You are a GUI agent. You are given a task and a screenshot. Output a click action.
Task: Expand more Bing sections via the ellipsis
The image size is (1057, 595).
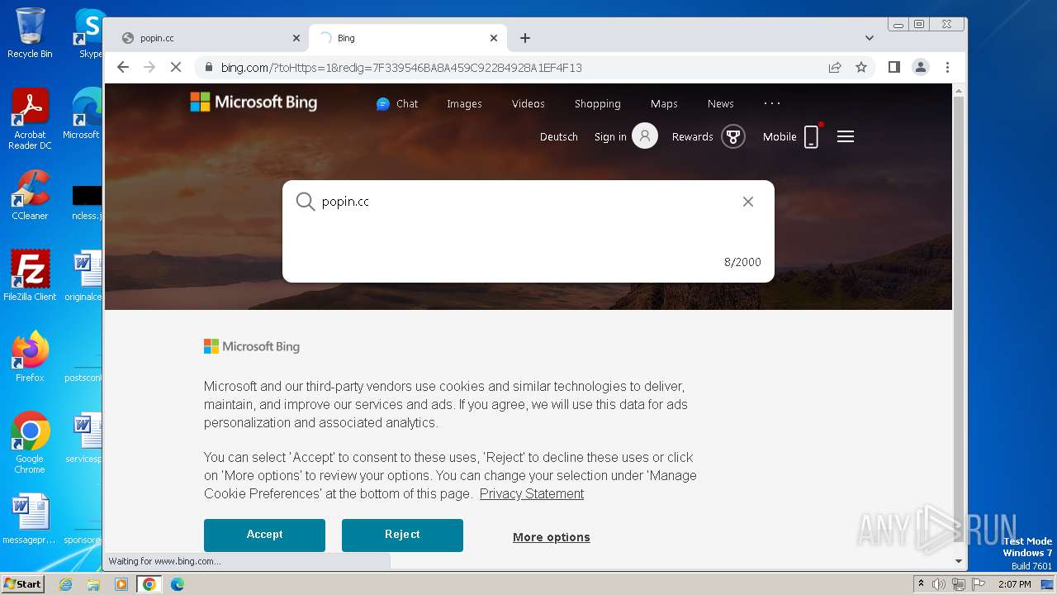tap(772, 103)
